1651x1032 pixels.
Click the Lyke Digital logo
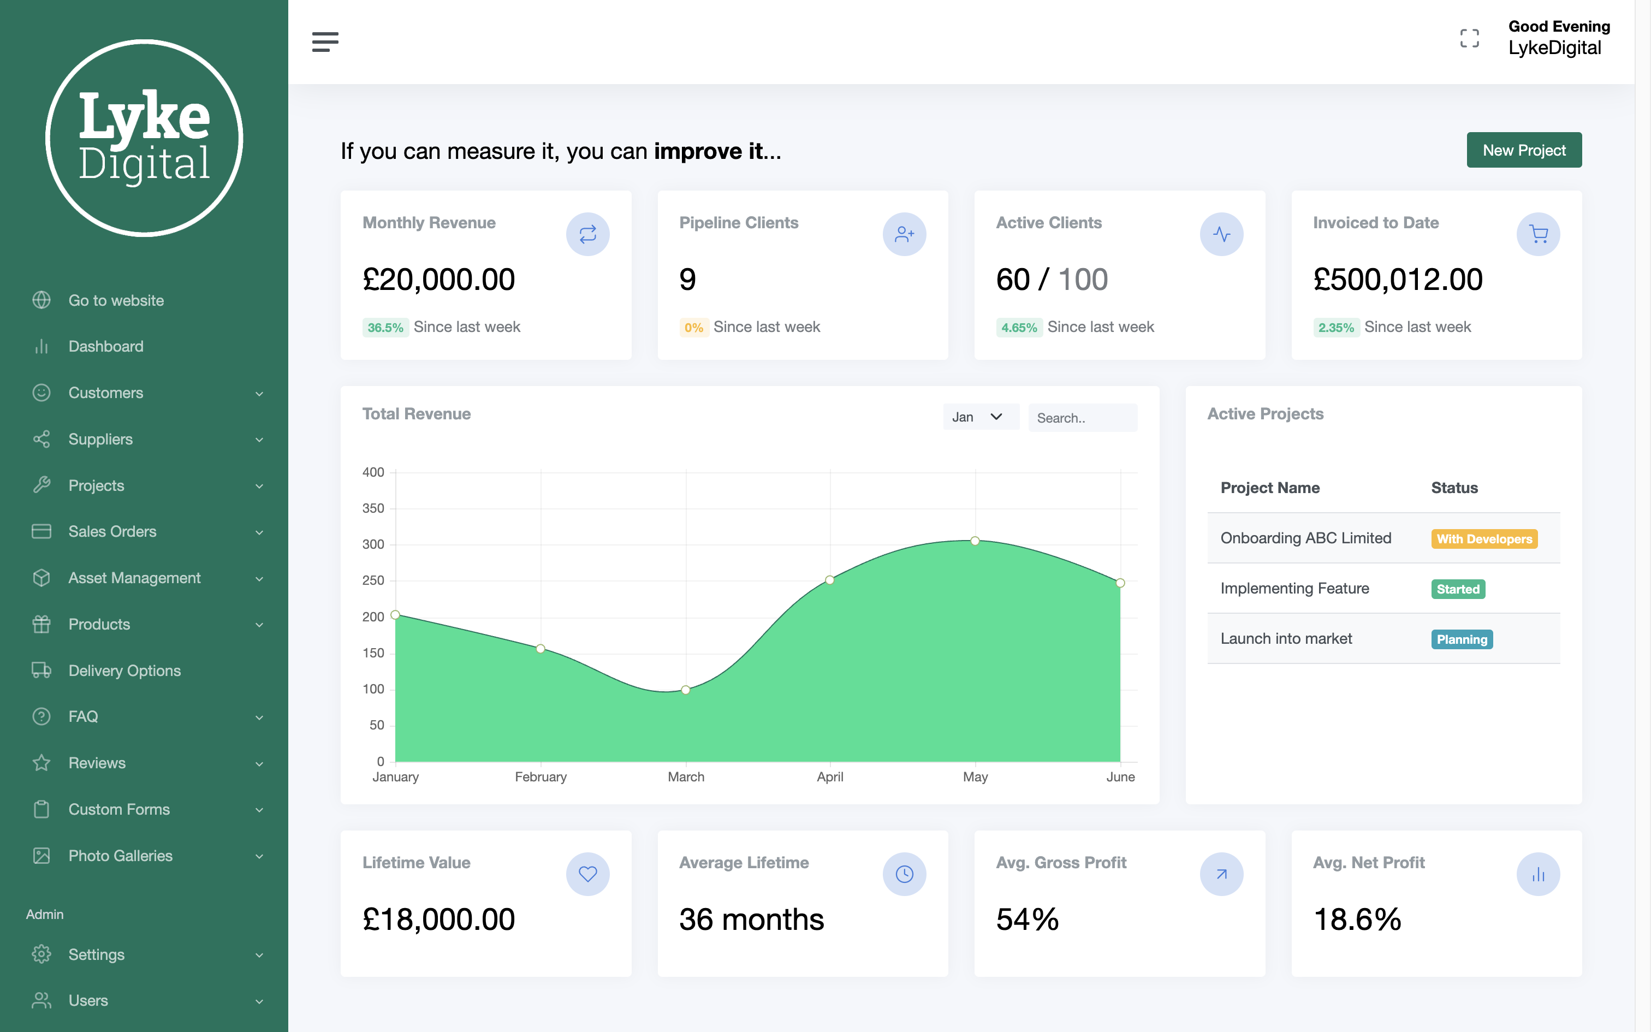(144, 138)
